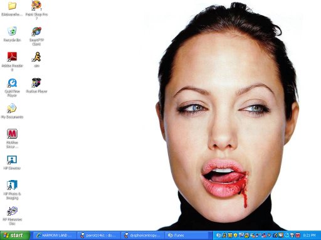Launch Paint Shop Pro 7 shortcut
The height and width of the screenshot is (240, 321).
click(x=36, y=5)
